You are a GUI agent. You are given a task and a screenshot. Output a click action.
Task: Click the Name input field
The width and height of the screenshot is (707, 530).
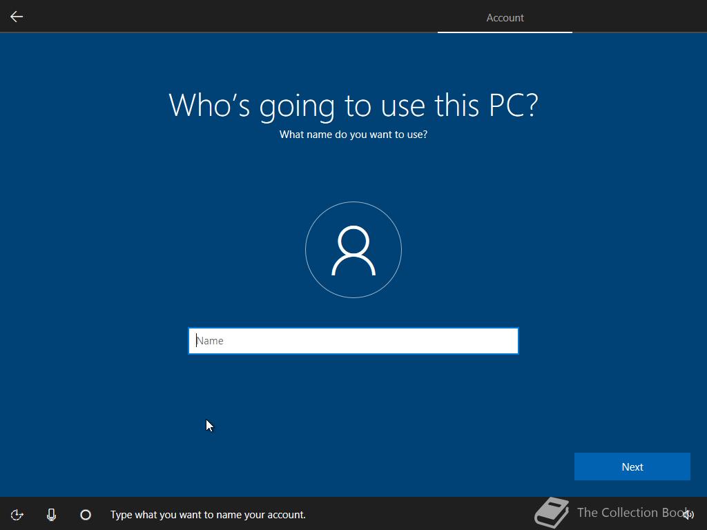tap(353, 341)
